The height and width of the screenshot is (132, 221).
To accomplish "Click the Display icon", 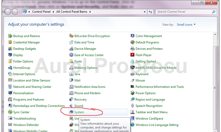I will pos(10,55).
